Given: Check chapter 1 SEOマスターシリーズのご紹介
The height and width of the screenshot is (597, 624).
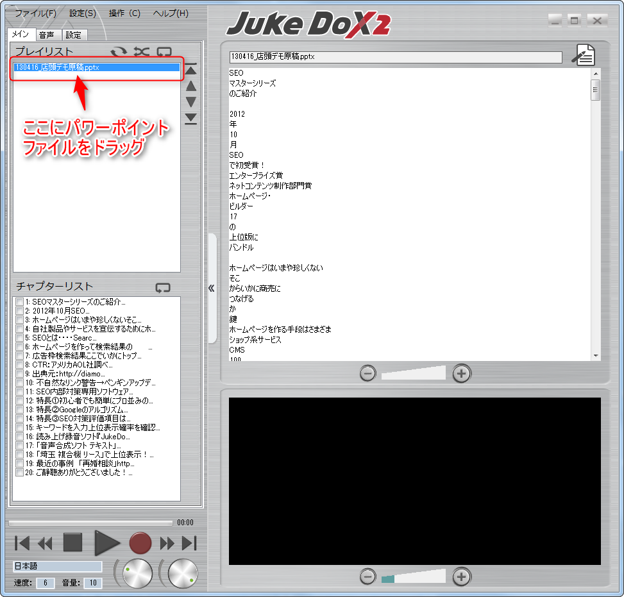Looking at the screenshot, I should tap(19, 301).
